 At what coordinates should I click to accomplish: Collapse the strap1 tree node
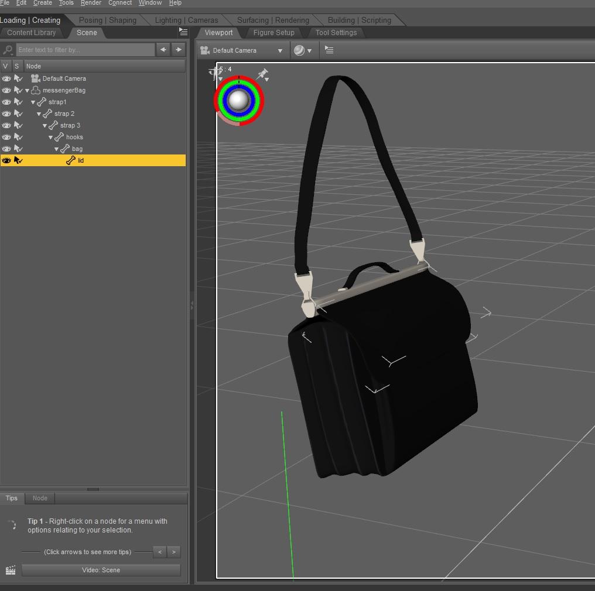(x=33, y=102)
